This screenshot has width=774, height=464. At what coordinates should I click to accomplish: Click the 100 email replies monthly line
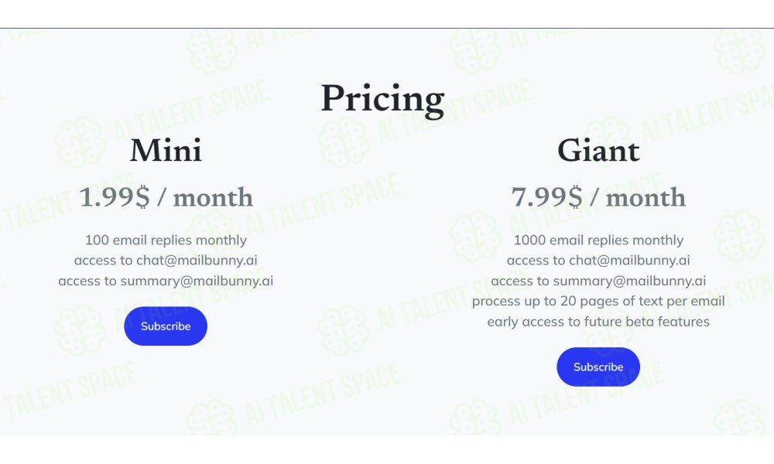click(x=166, y=241)
